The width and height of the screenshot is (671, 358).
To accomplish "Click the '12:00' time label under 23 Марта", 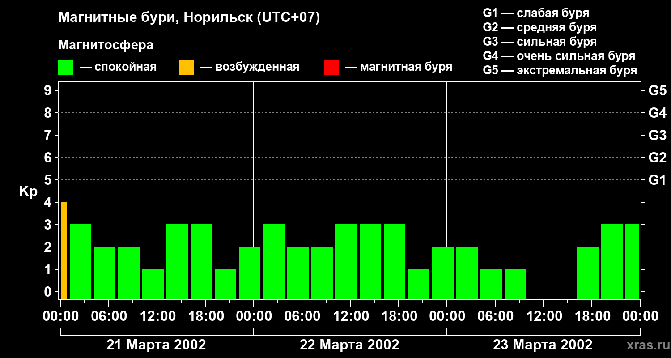I will click(x=544, y=316).
